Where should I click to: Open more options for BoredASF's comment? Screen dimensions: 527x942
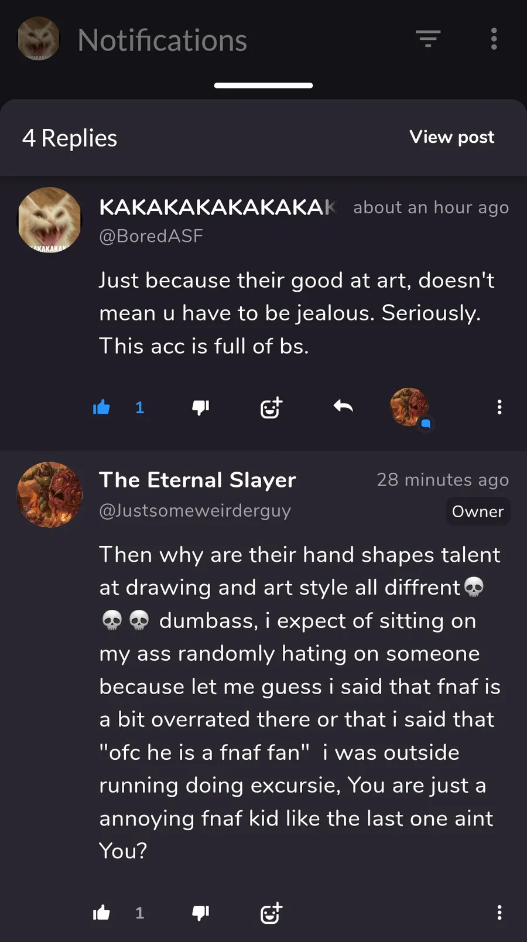pos(499,407)
